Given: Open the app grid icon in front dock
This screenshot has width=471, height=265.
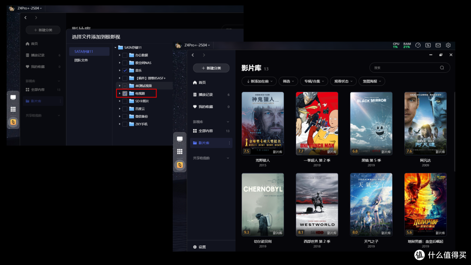Looking at the screenshot, I should pyautogui.click(x=180, y=152).
